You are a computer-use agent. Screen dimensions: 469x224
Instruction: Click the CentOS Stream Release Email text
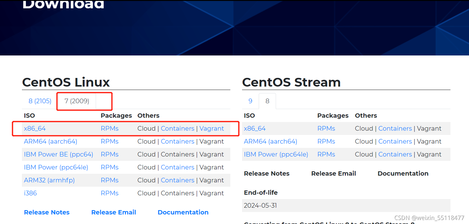[333, 173]
